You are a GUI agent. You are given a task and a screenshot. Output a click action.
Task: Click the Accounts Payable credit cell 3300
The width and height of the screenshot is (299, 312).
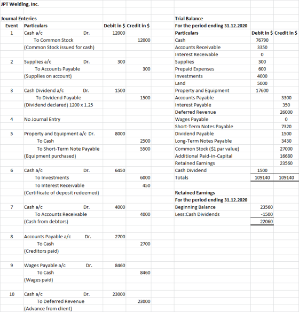click(286, 98)
